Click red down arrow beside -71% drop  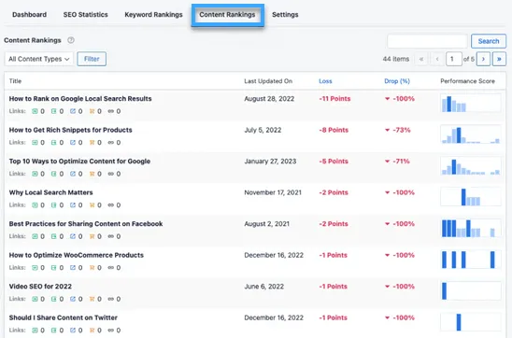point(387,162)
